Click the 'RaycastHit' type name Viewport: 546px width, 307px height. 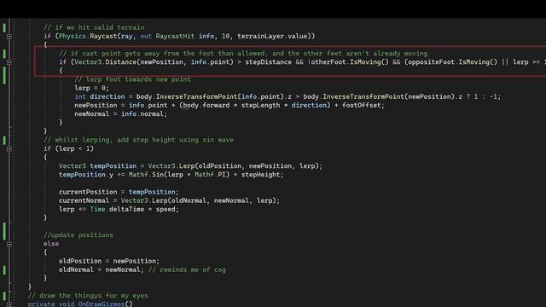click(x=175, y=36)
